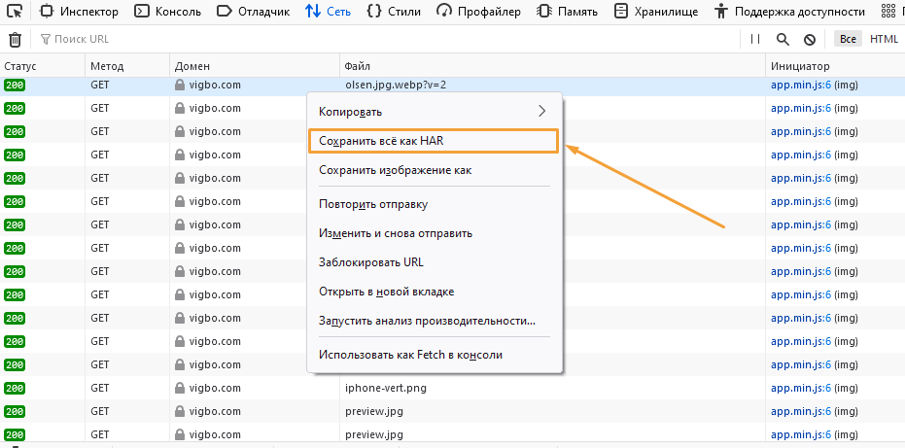Sort by the Метод column header
Image resolution: width=905 pixels, height=448 pixels.
[x=127, y=66]
